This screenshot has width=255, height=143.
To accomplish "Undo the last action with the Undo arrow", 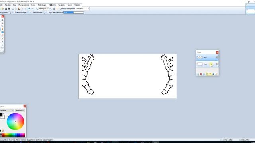I will [29, 9].
